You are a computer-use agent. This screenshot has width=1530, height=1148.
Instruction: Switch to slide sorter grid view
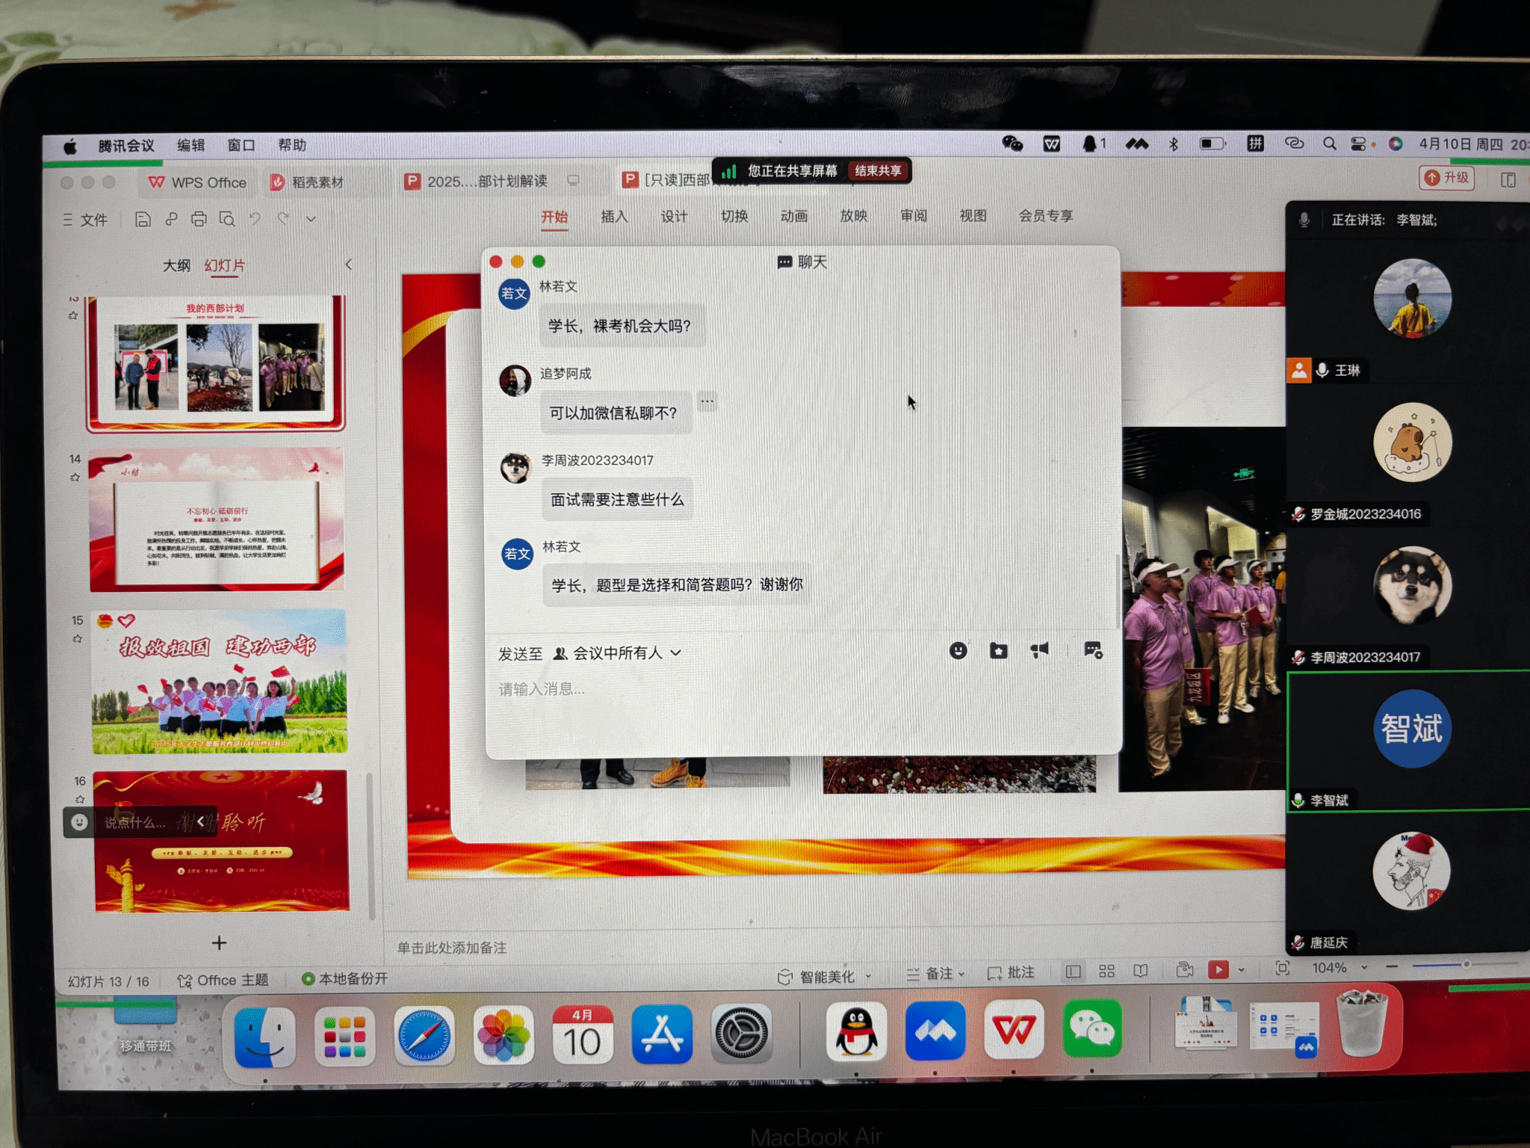click(x=1106, y=971)
